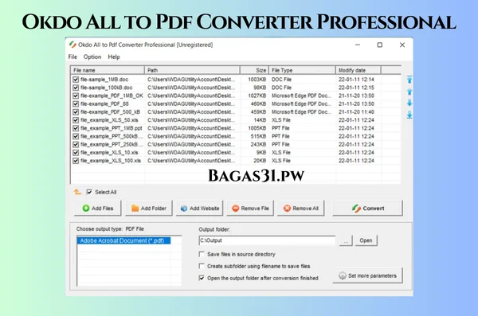Image resolution: width=478 pixels, height=316 pixels.
Task: Open the Option menu
Action: (92, 57)
